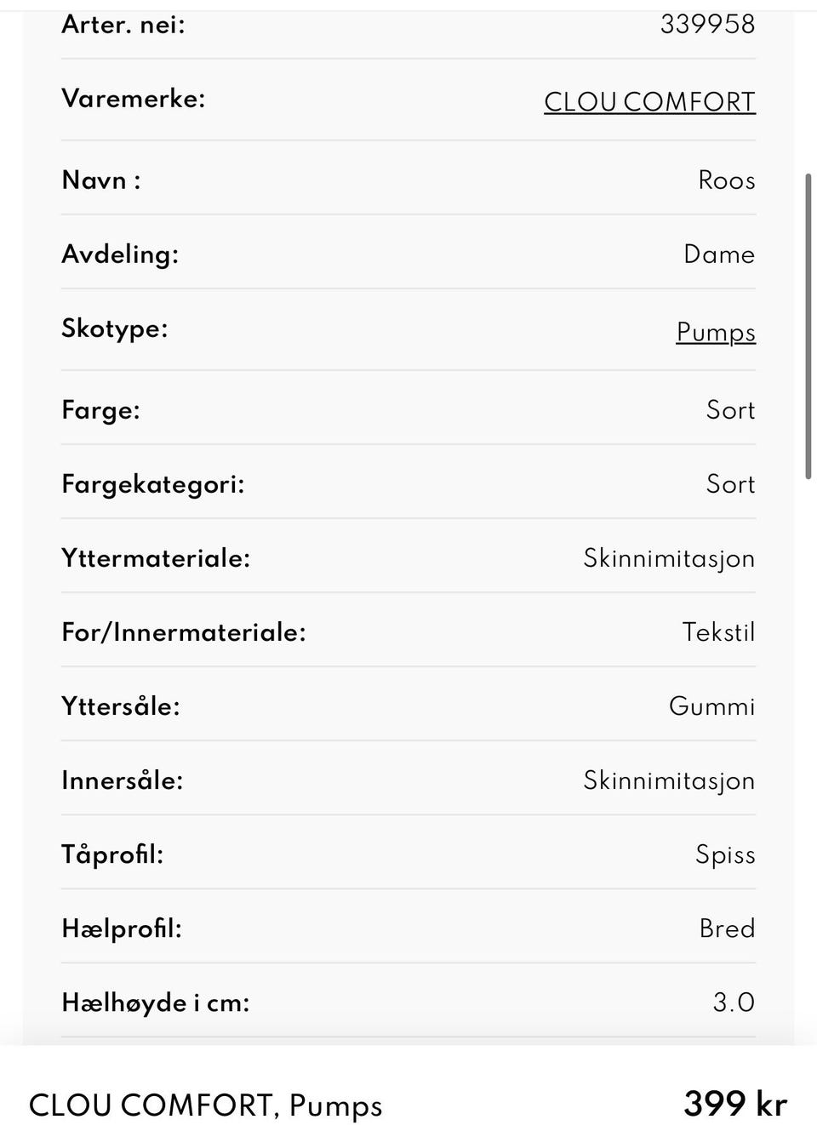Tap the bottom bar product title
Viewport: 817px width, 1148px height.
206,1105
